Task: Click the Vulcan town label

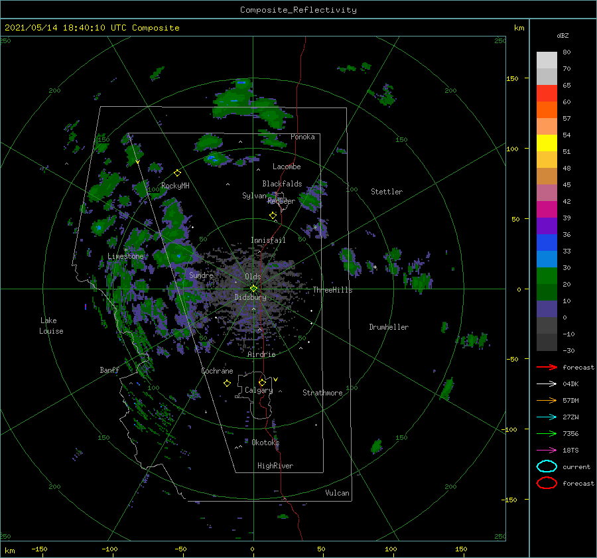Action: (x=337, y=493)
